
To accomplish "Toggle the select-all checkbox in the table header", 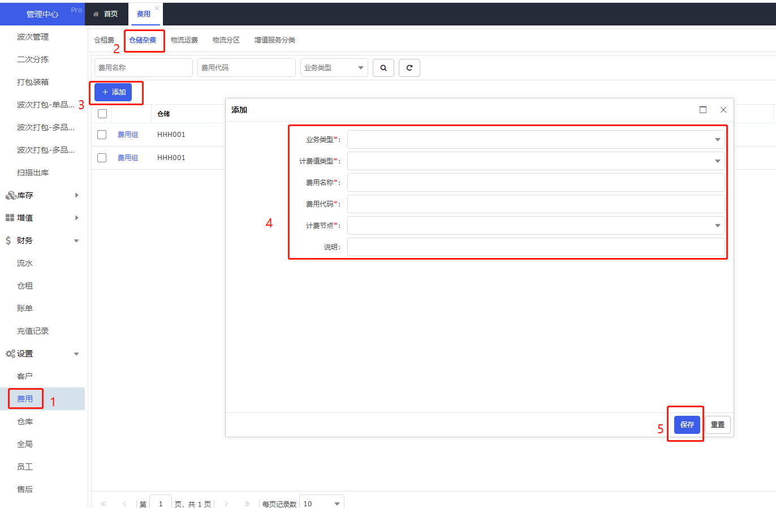I will [x=102, y=114].
